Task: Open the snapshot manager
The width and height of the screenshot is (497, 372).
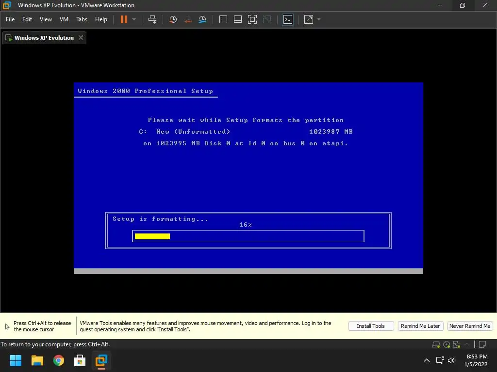Action: (x=202, y=19)
